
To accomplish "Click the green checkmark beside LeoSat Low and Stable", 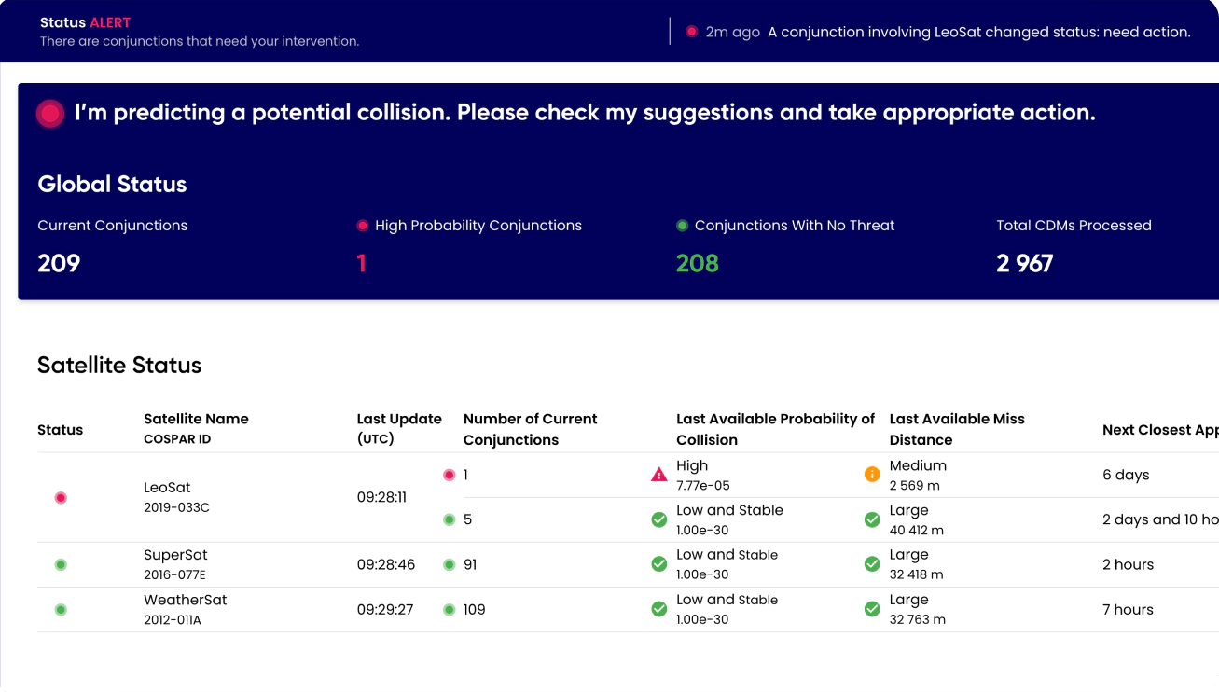I will [659, 519].
